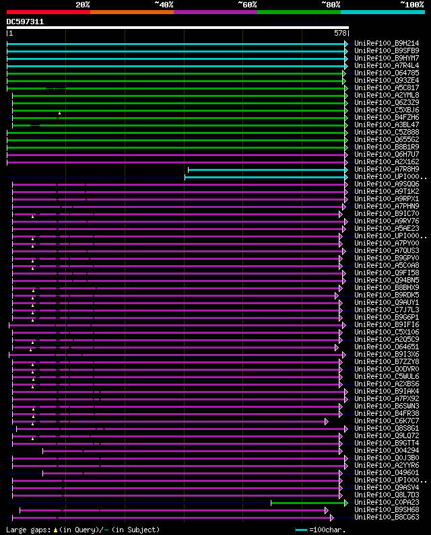Click the DC597311 query name
431x535 pixels.
(x=26, y=22)
